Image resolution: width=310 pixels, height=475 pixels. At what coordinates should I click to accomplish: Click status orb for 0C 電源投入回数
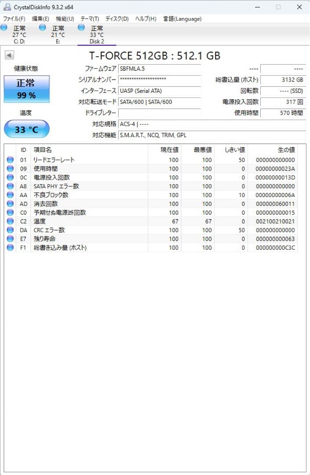click(10, 177)
